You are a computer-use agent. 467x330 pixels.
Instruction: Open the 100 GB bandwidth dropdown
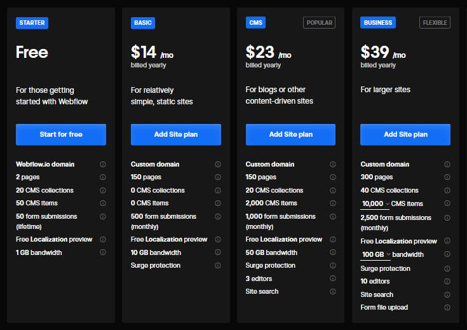376,254
